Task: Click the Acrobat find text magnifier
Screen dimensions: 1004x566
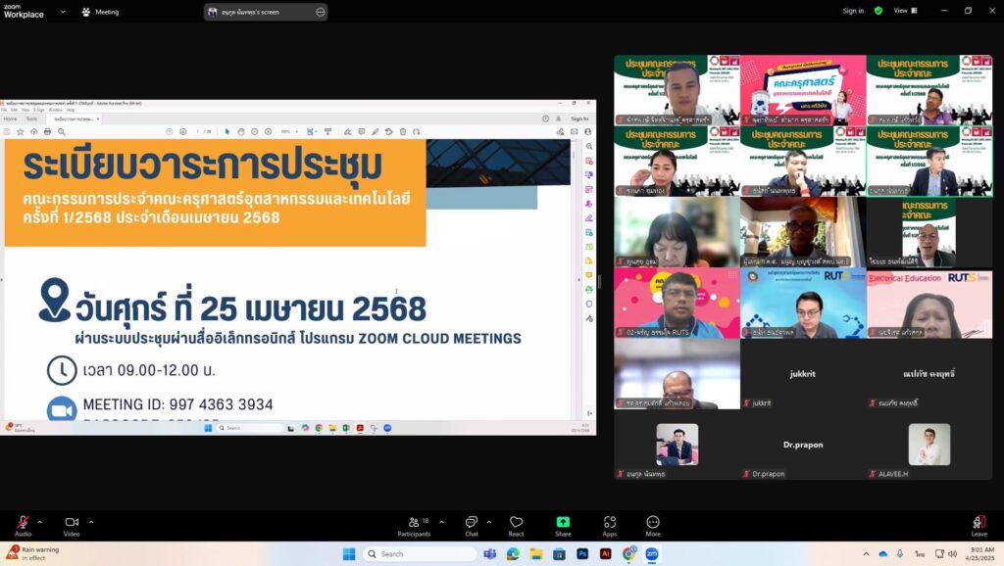Action: coord(62,132)
